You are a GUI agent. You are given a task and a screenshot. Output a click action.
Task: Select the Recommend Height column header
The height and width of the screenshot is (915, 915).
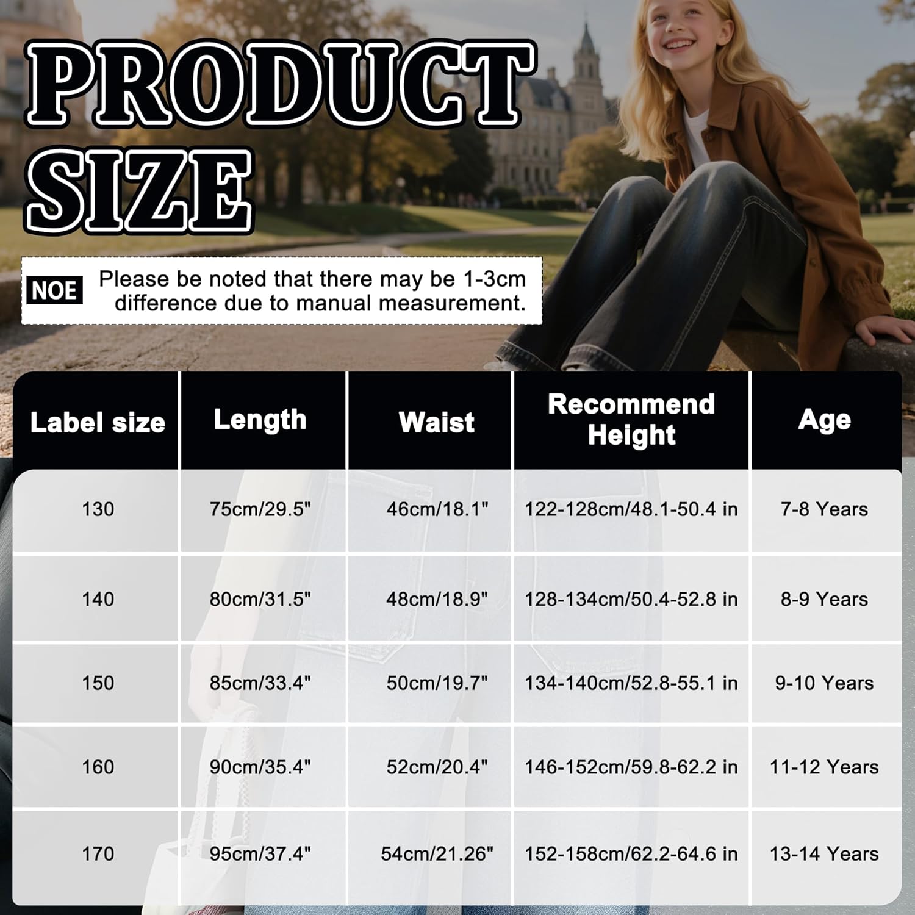(x=631, y=420)
